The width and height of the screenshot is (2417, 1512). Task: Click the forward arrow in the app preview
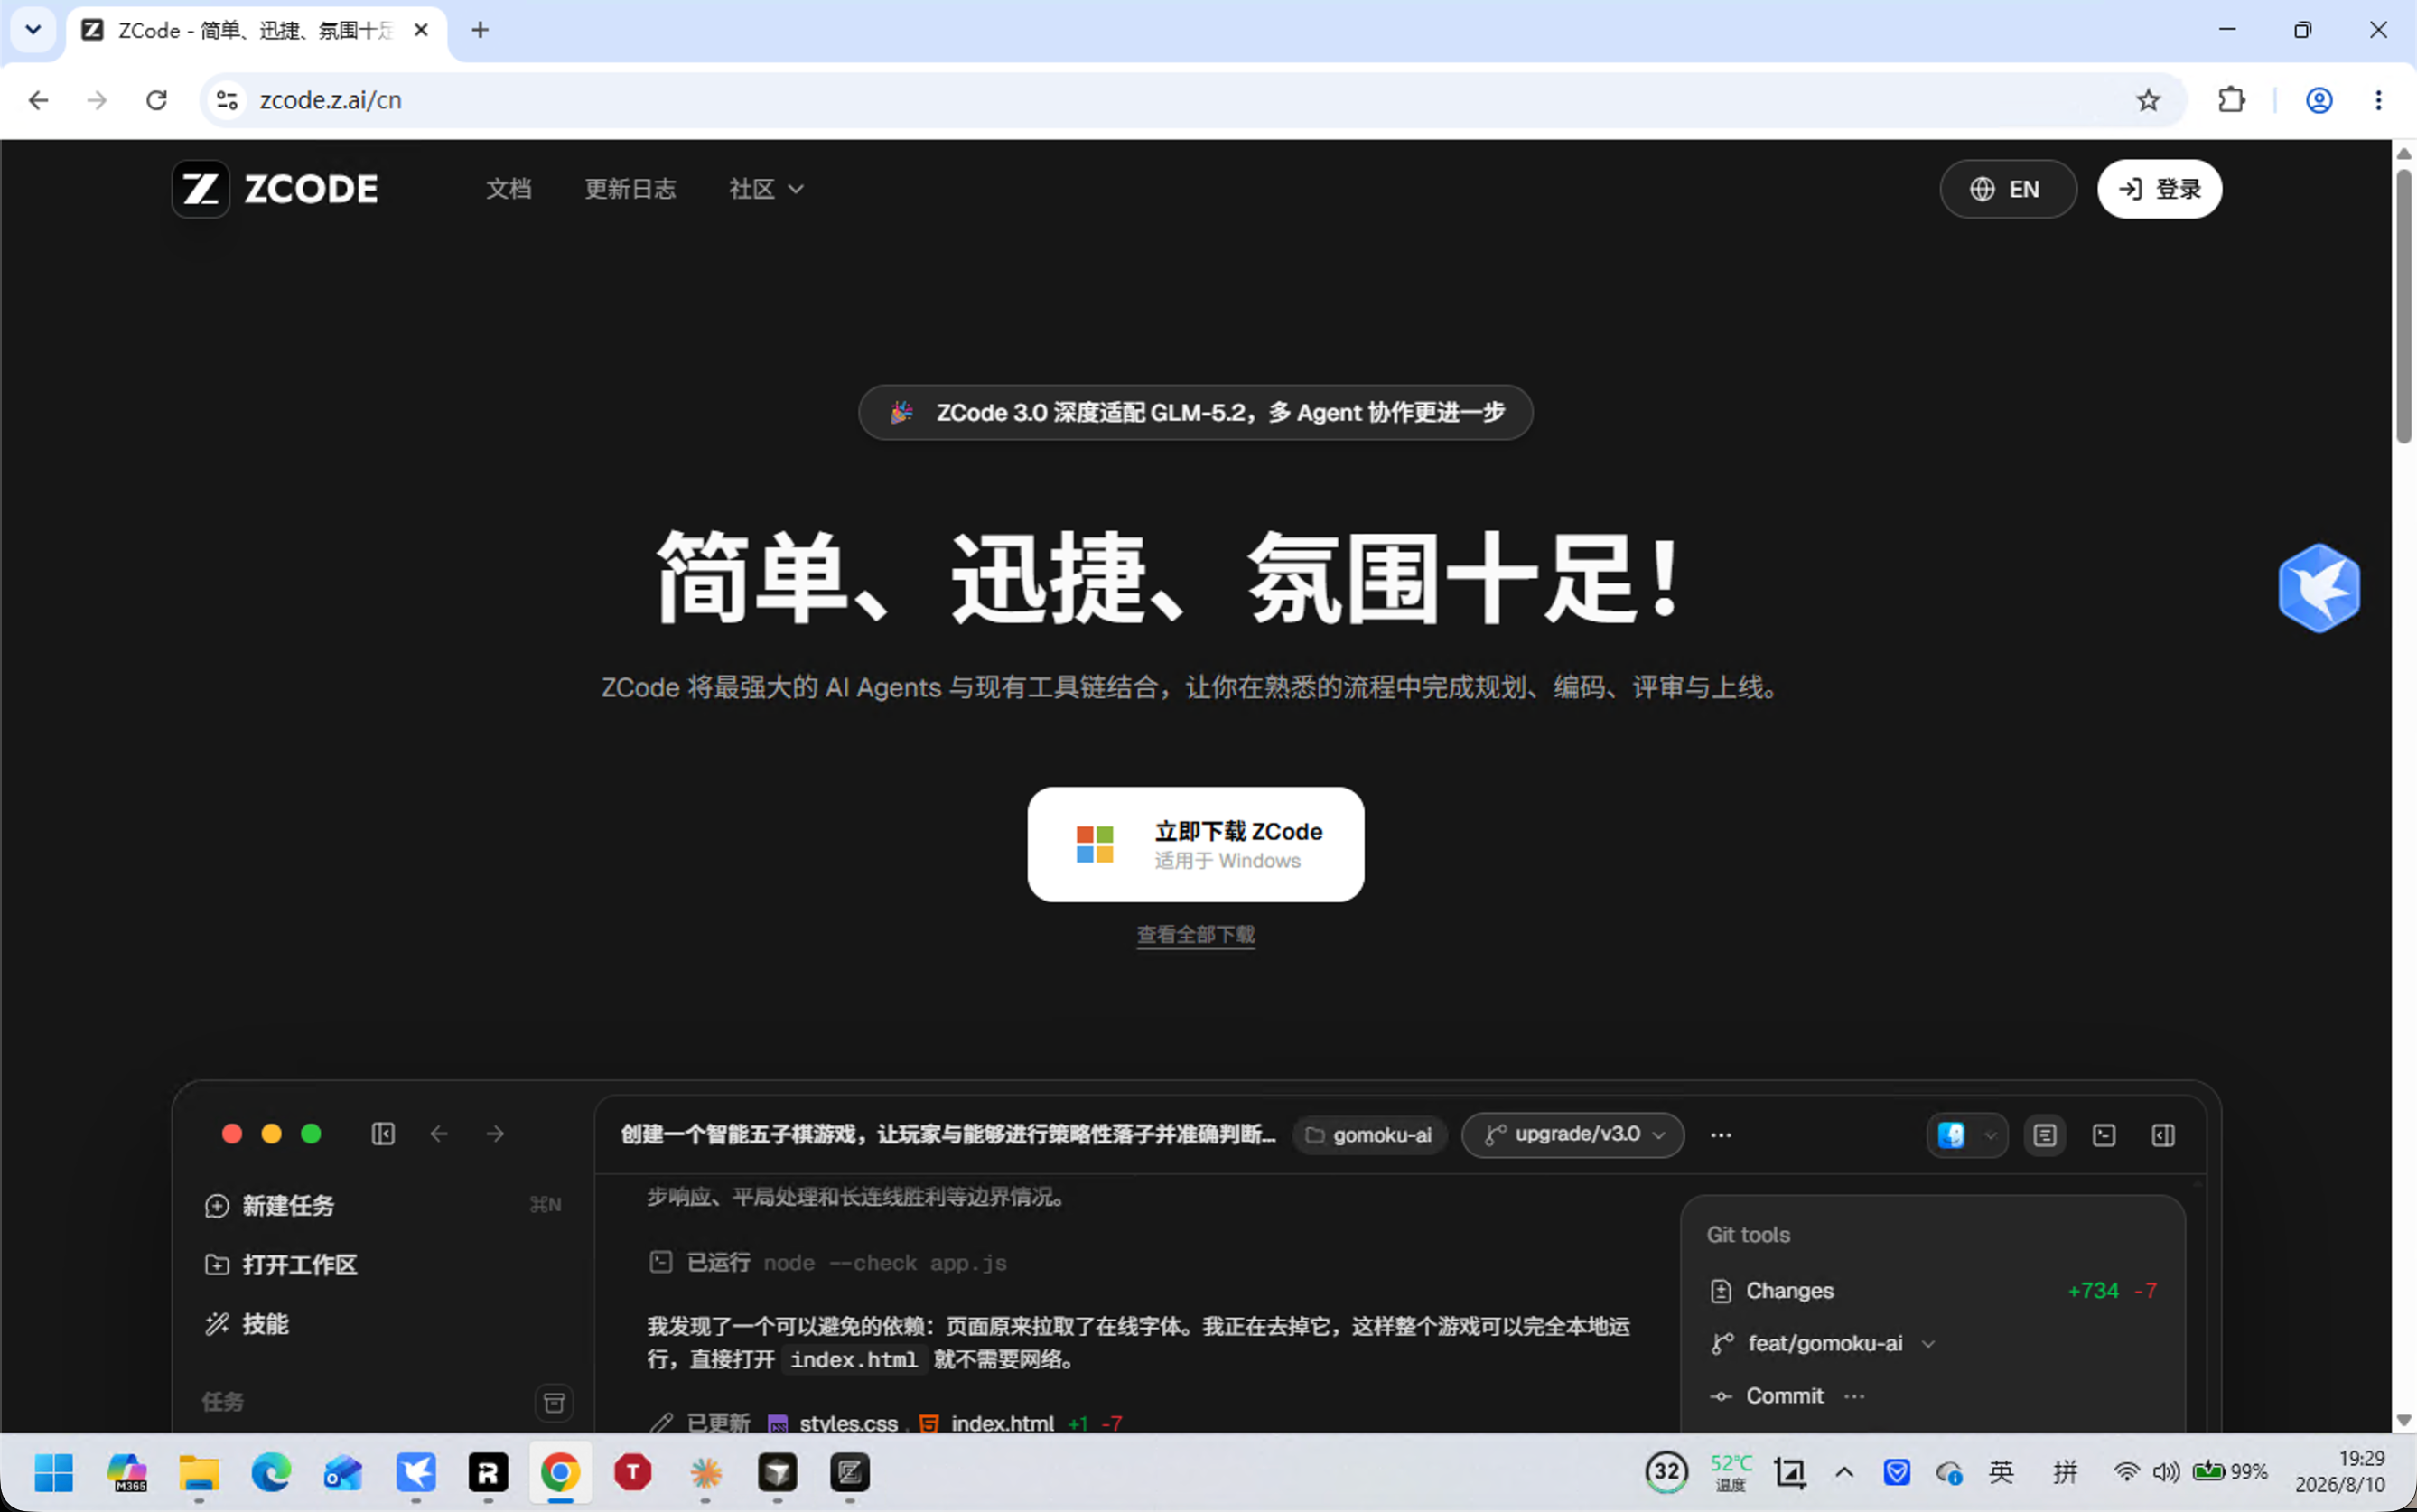point(495,1134)
